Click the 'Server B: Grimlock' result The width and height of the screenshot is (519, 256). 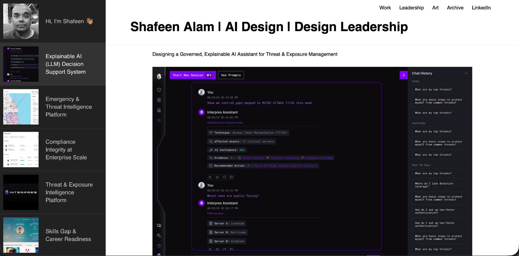tap(227, 241)
